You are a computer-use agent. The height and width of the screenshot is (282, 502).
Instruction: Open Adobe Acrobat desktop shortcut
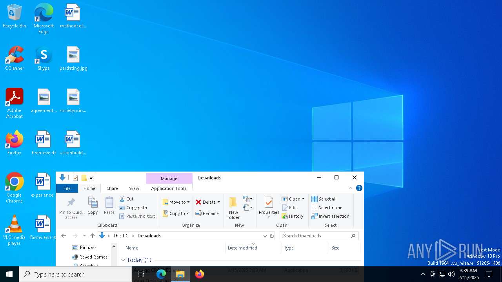tap(15, 103)
